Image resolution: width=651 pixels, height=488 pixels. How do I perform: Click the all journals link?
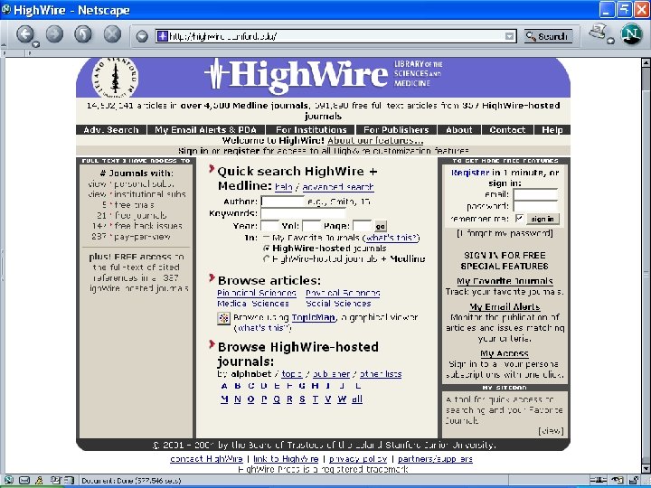[356, 399]
